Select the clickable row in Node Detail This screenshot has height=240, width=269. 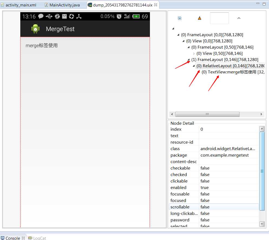pyautogui.click(x=214, y=181)
